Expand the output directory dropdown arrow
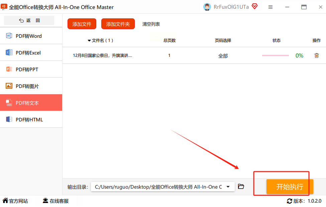Viewport: 326px width, 207px height. [x=228, y=187]
